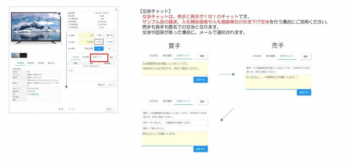Add ten units with the +10個 button
348x163 pixels.
tap(99, 35)
